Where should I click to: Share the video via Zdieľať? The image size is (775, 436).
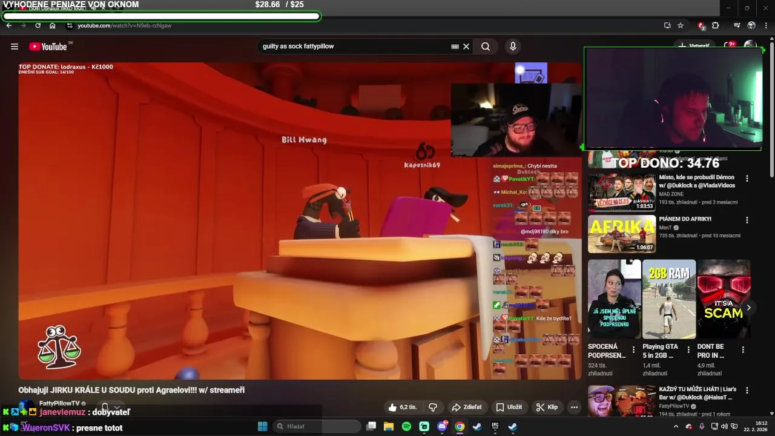pyautogui.click(x=467, y=407)
